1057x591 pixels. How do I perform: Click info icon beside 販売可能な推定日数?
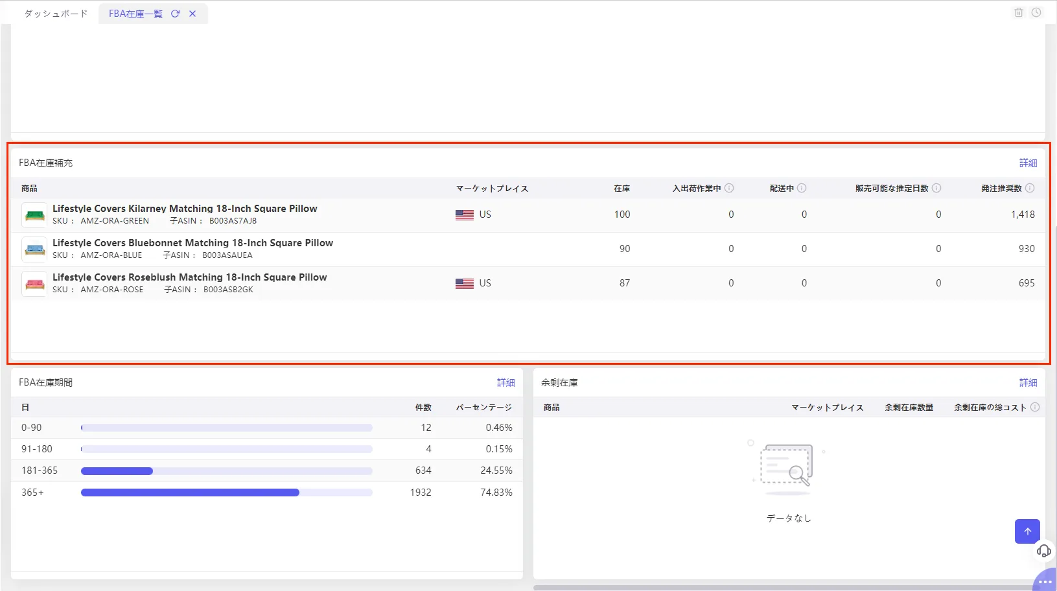[x=936, y=188]
